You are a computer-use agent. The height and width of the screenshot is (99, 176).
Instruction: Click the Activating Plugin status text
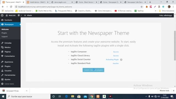click(x=112, y=59)
